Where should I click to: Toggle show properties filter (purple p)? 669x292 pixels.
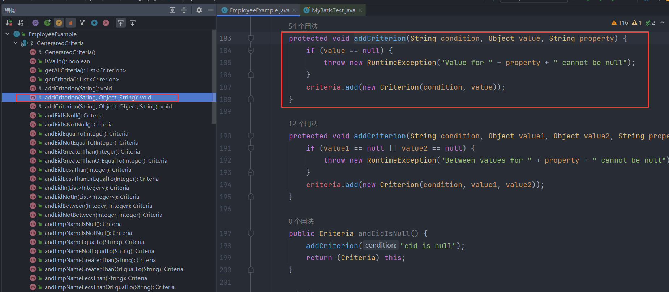pos(35,23)
